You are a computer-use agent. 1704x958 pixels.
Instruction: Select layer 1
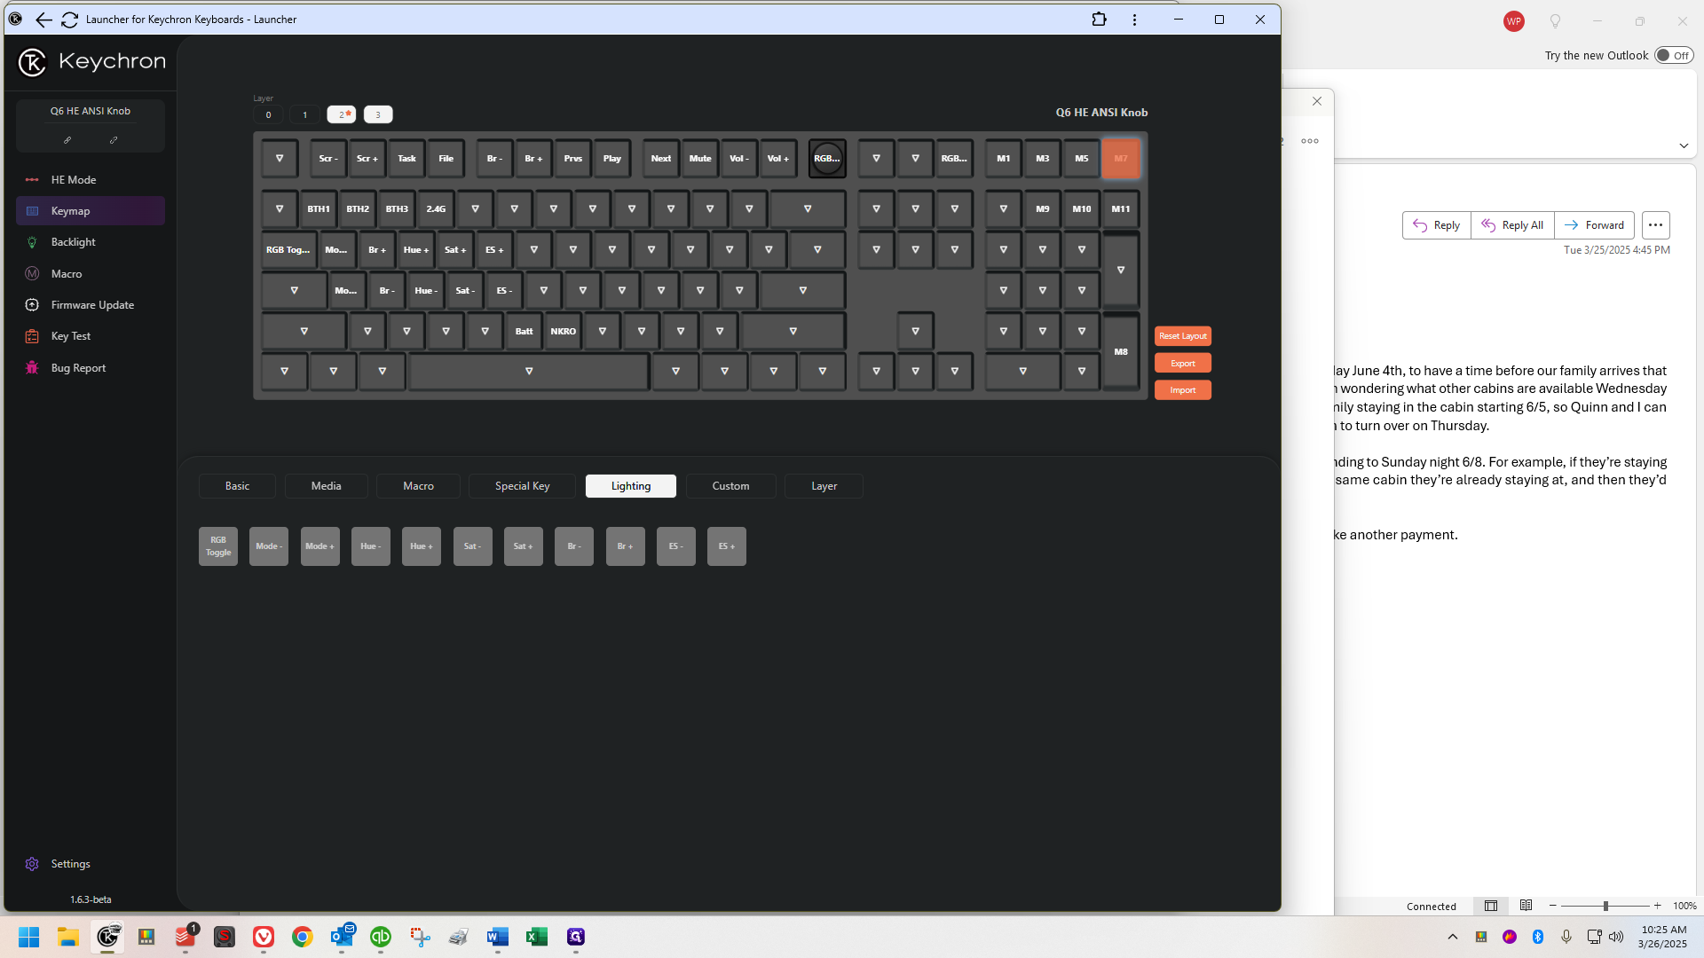(x=305, y=114)
